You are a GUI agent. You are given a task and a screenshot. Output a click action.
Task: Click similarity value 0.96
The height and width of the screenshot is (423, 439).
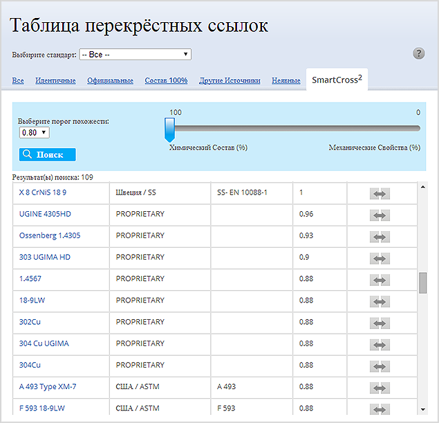pos(306,214)
